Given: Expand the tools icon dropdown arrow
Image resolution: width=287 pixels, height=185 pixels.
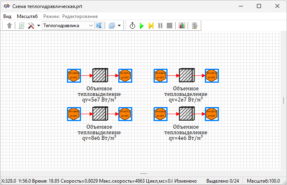Looking at the screenshot, I should click(x=38, y=26).
